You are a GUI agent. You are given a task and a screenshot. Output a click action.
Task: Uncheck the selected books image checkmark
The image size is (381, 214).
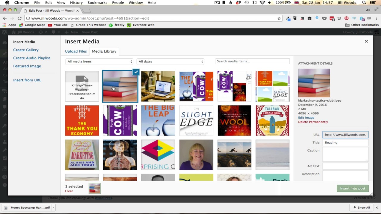(136, 72)
